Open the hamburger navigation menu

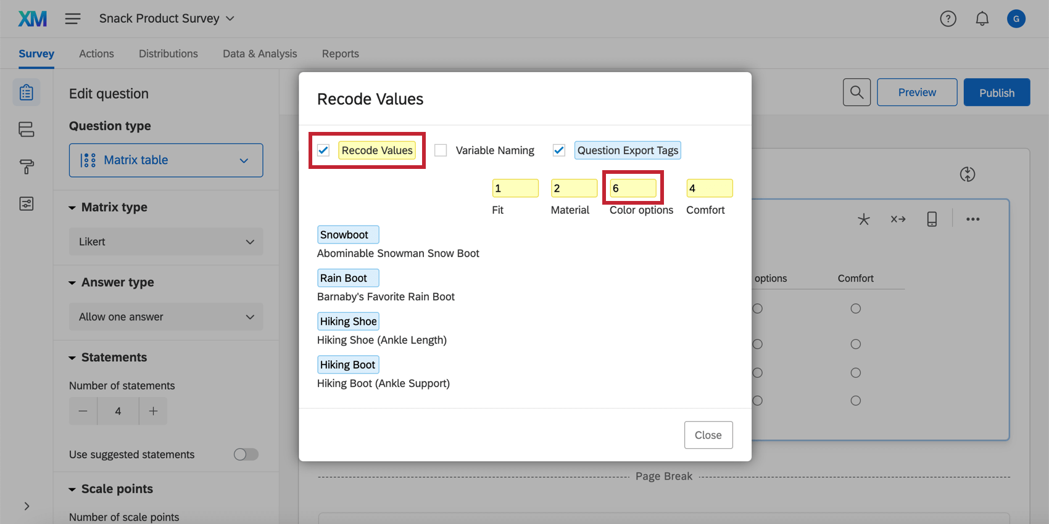click(x=73, y=18)
